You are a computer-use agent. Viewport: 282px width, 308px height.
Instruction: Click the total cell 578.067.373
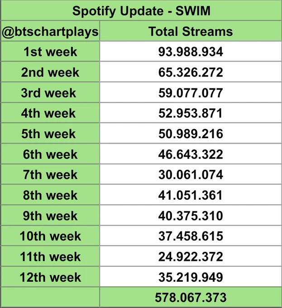[191, 297]
